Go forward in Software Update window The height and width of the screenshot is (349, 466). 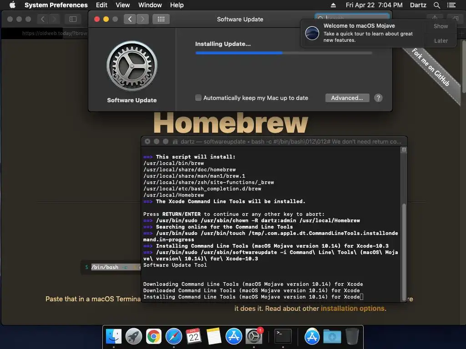(x=142, y=19)
